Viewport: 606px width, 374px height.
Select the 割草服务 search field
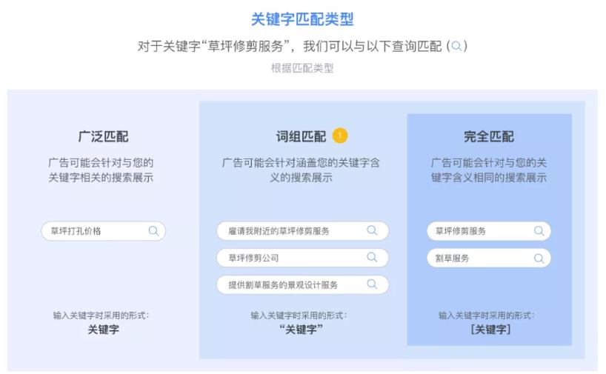click(488, 258)
